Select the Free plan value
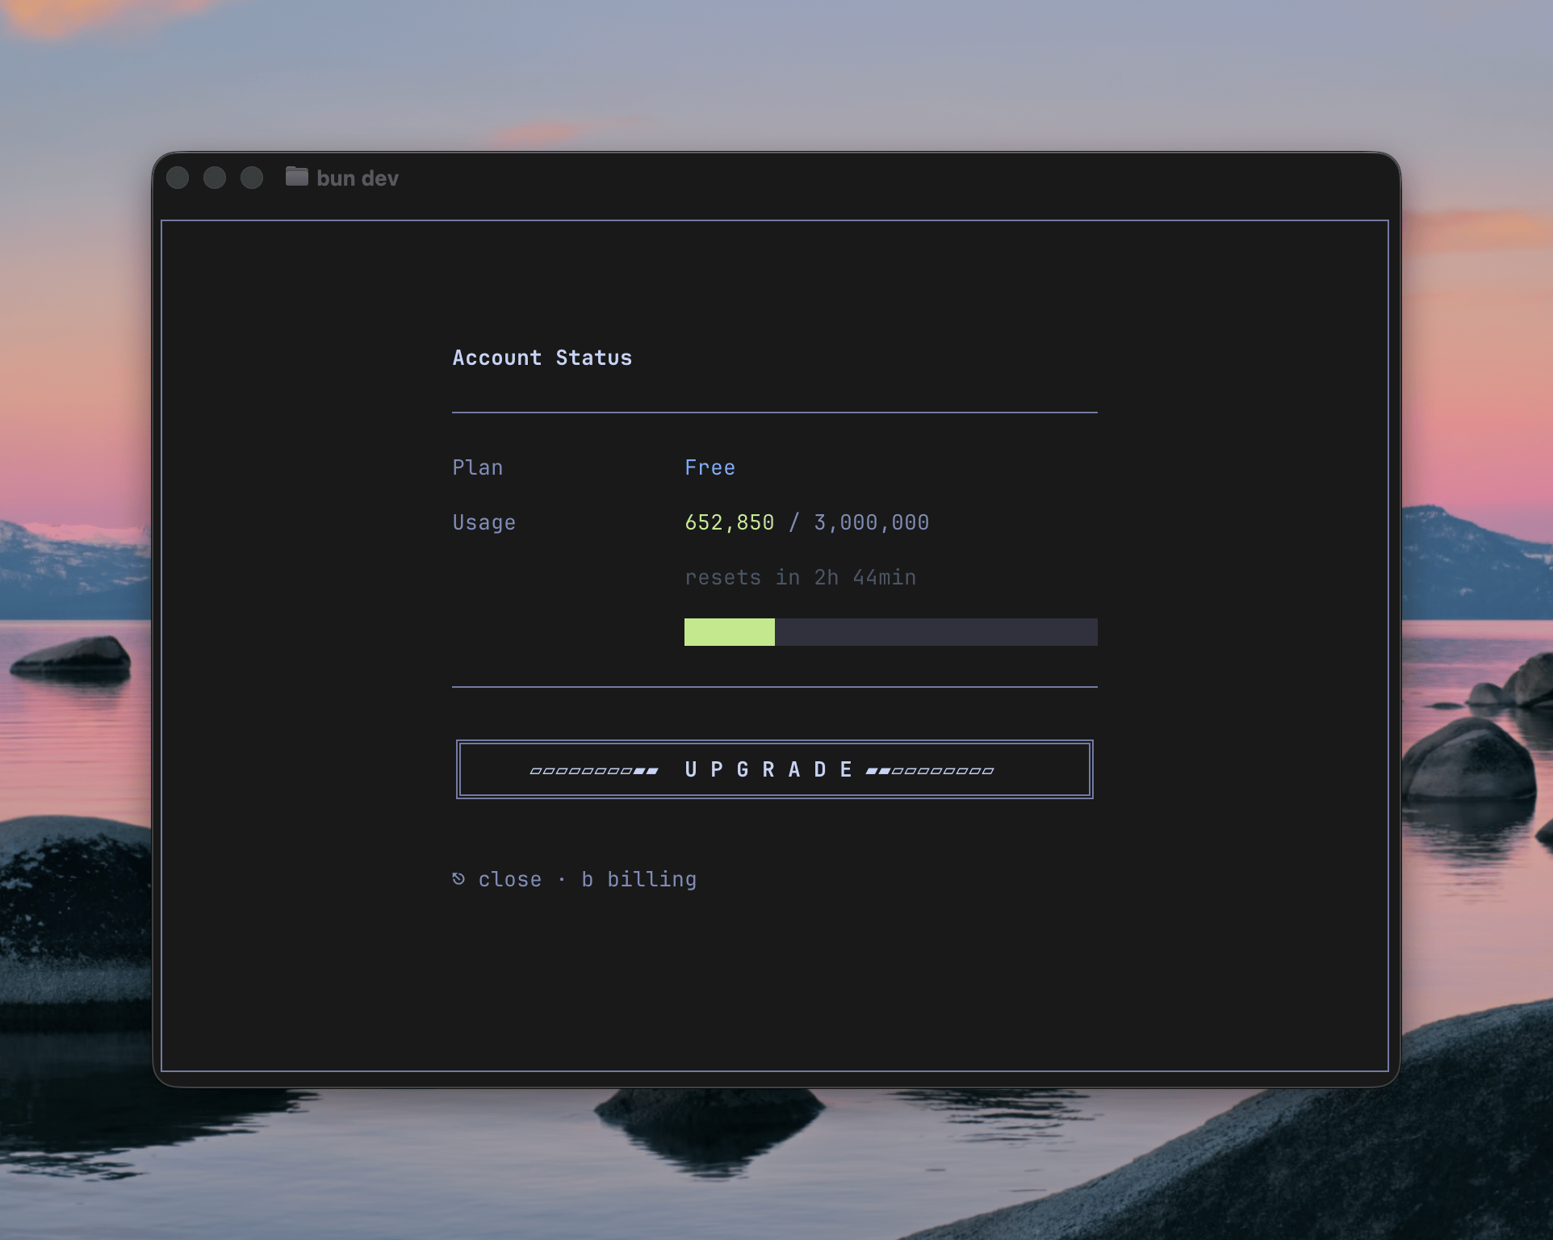Screen dimensions: 1553x1240 tap(710, 467)
